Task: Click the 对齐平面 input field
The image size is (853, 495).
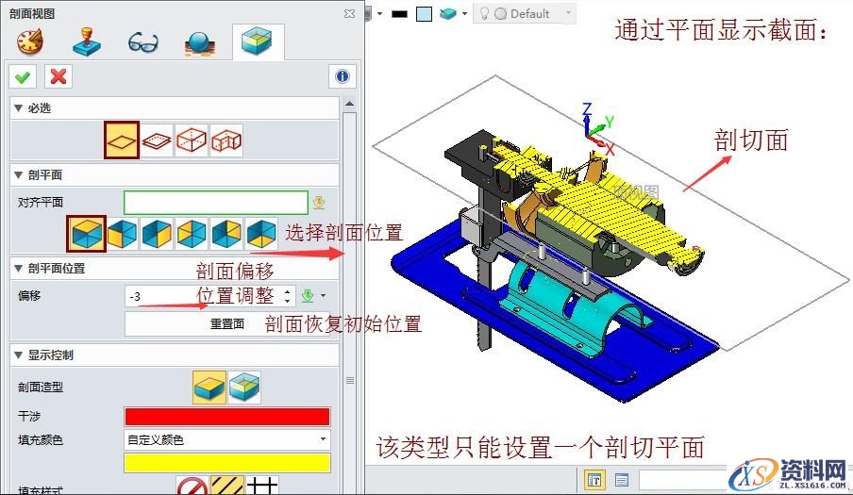Action: [x=216, y=202]
